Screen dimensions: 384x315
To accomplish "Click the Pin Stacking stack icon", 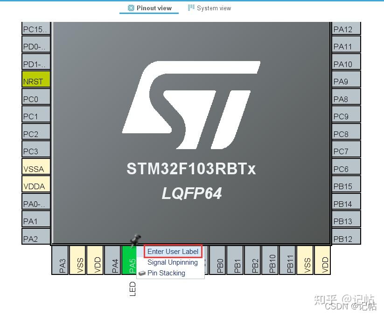I will tap(141, 273).
